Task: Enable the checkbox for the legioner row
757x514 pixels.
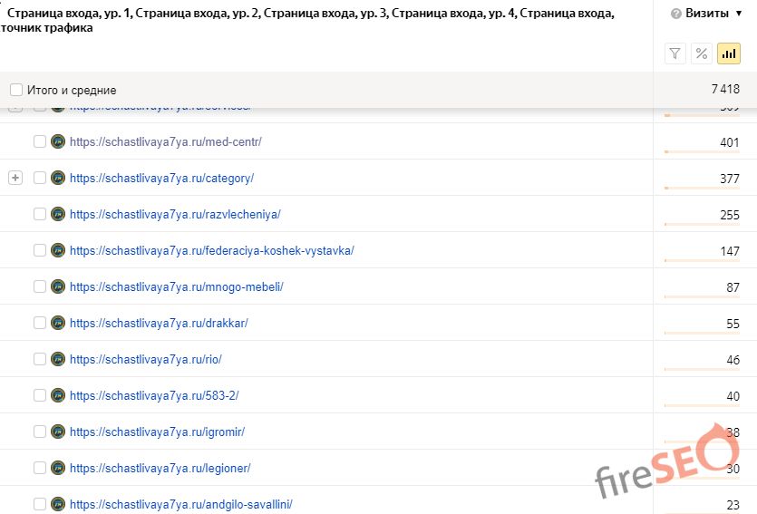Action: 40,468
